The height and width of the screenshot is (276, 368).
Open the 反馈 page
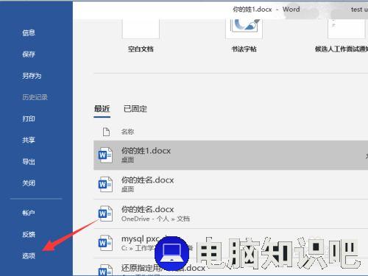point(29,234)
